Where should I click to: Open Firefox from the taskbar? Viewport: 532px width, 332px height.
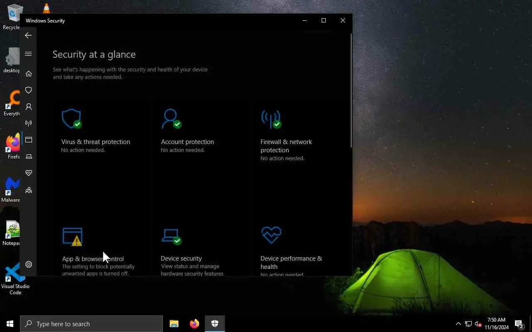(x=194, y=324)
